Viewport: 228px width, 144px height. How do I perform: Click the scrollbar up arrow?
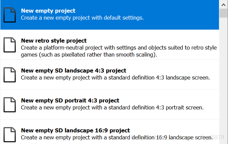223,5
